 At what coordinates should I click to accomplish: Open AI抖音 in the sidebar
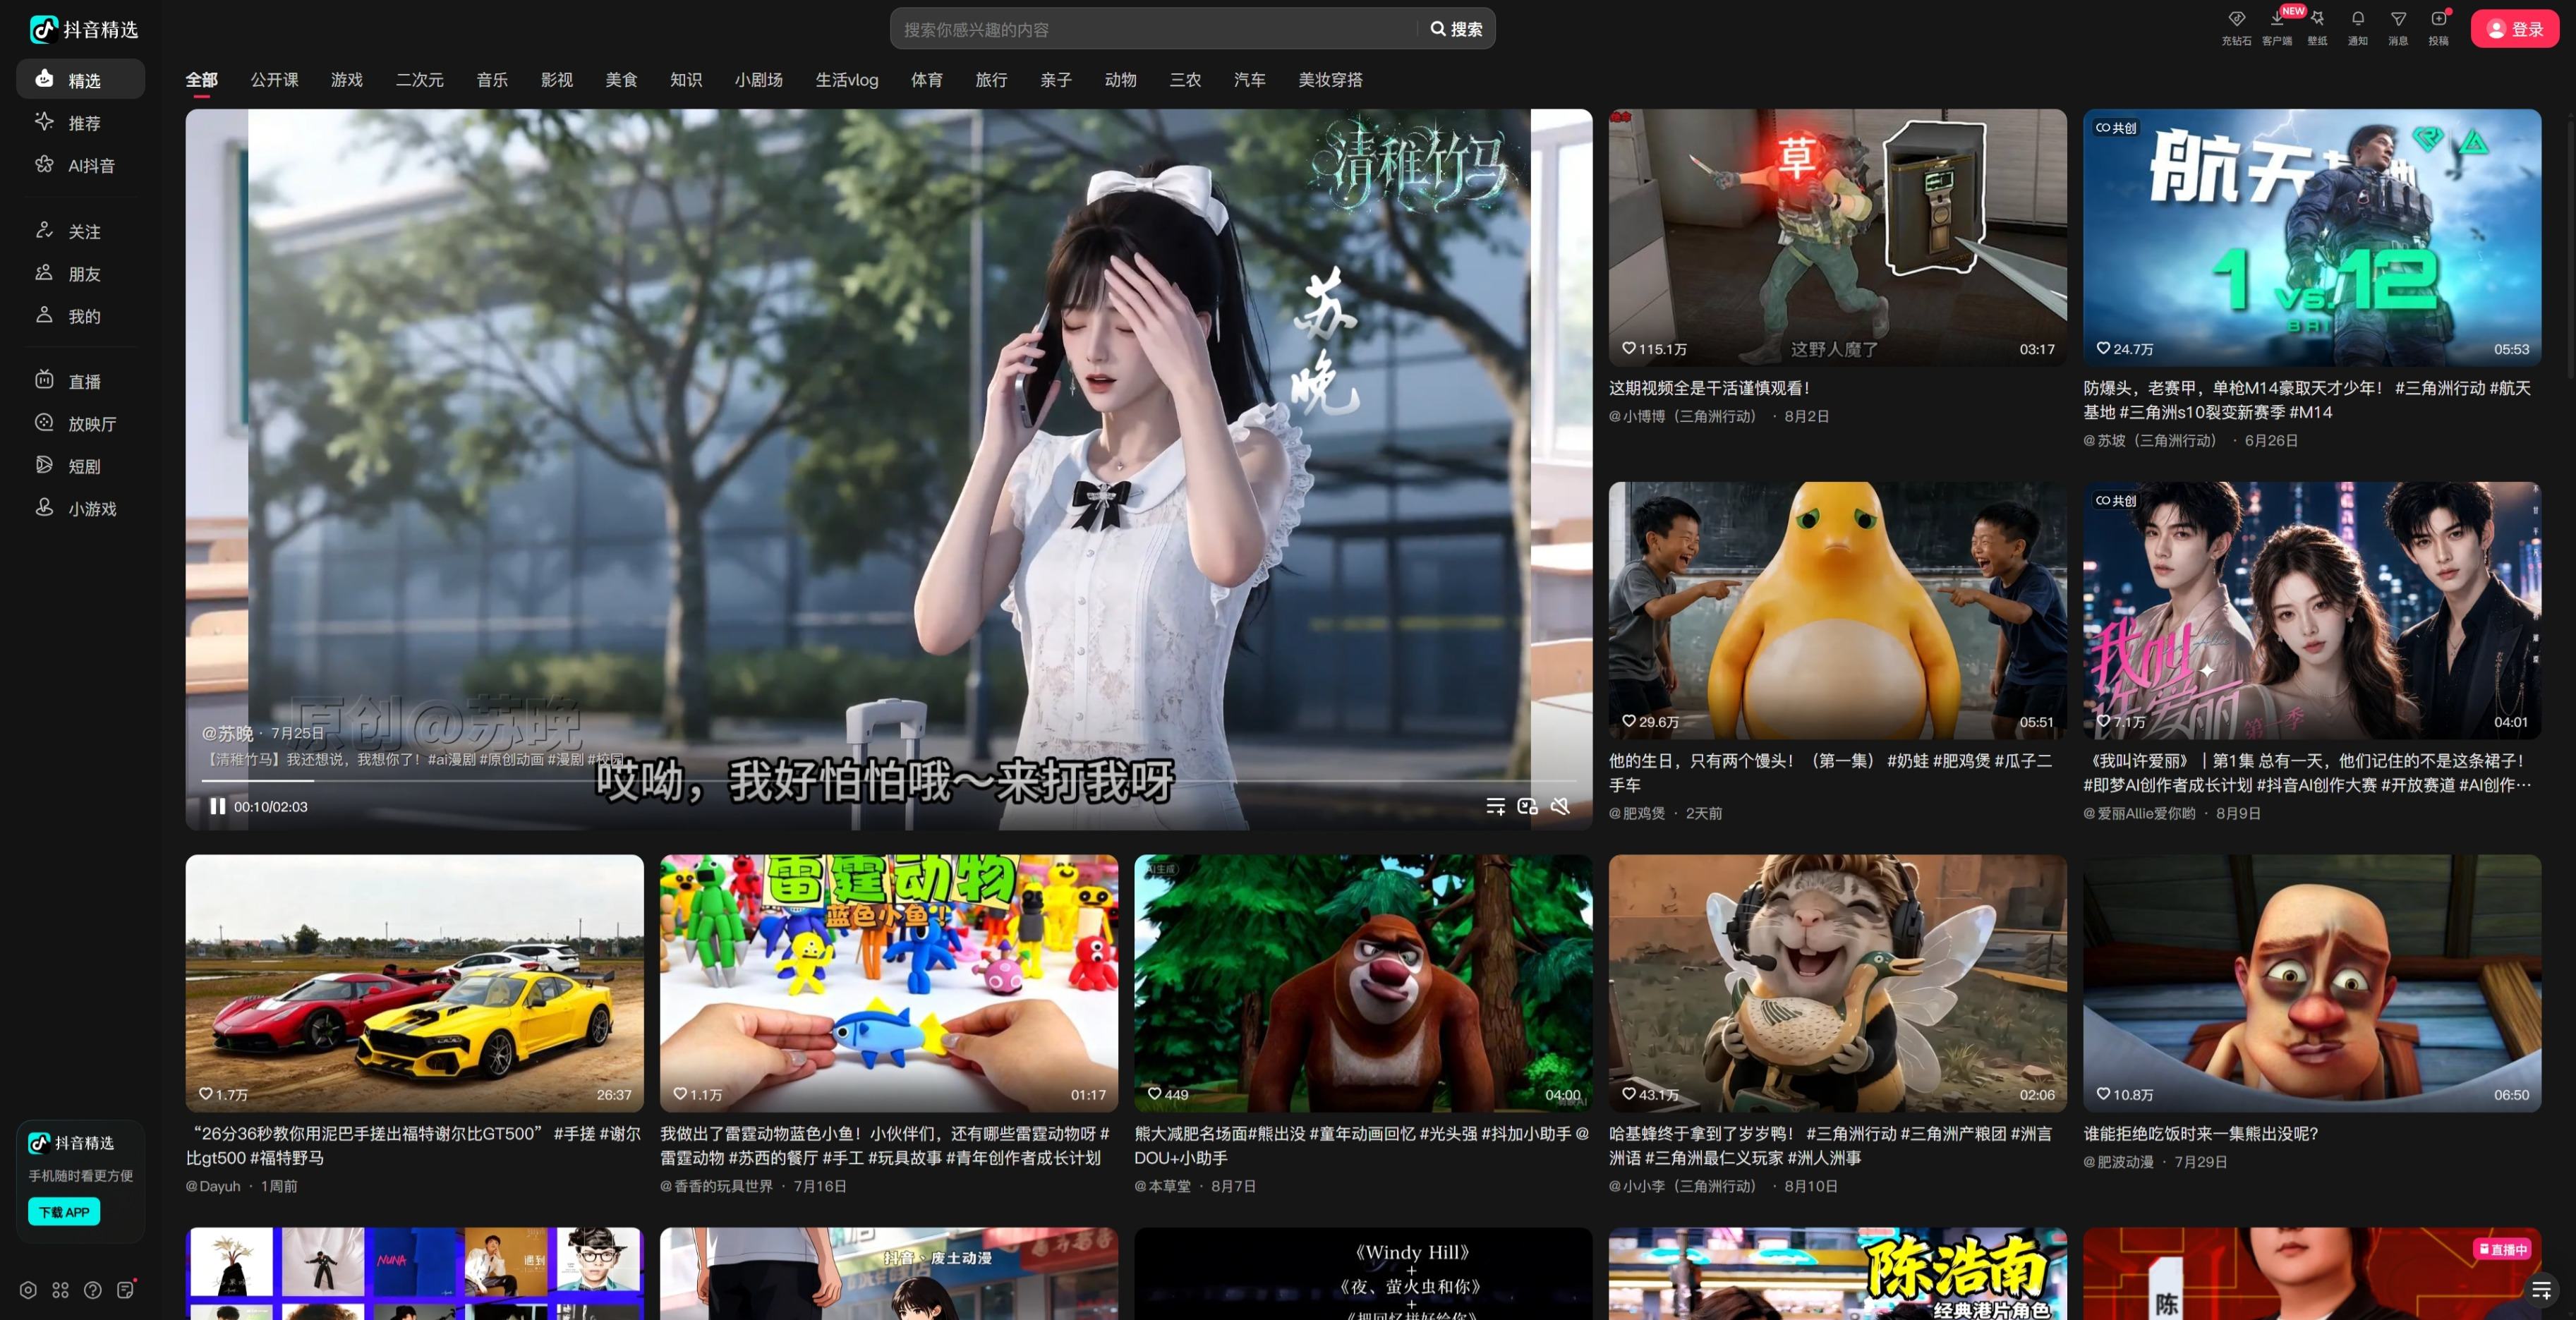pyautogui.click(x=80, y=165)
